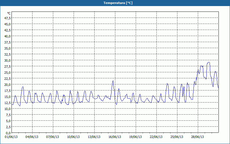Click the 35,0 y-axis label
Image resolution: width=230 pixels, height=144 pixels.
[7, 48]
